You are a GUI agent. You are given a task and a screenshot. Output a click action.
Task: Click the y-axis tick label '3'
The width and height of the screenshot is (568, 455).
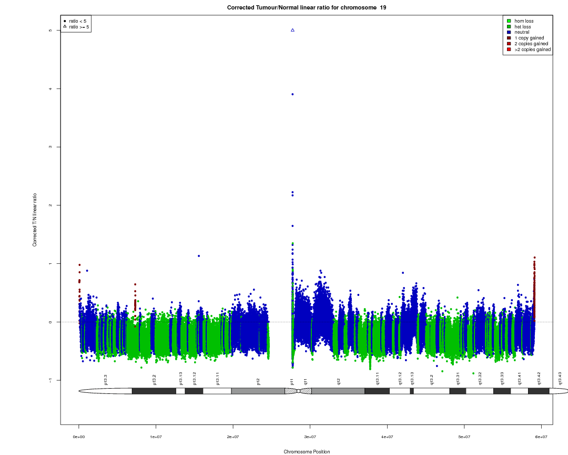50,147
